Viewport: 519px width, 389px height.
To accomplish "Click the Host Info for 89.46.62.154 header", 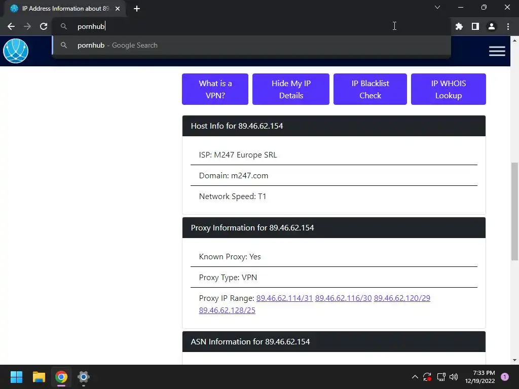I will point(334,126).
